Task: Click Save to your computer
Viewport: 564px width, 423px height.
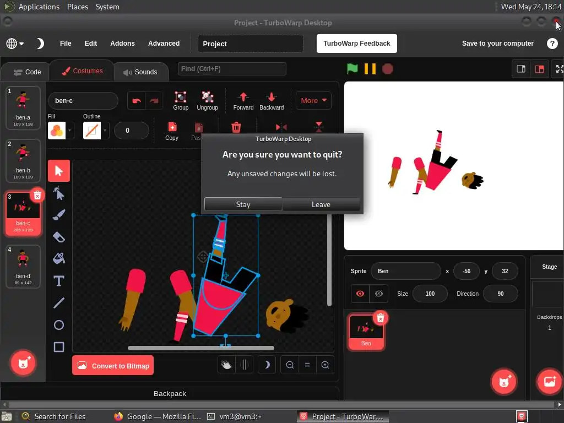Action: (x=497, y=44)
